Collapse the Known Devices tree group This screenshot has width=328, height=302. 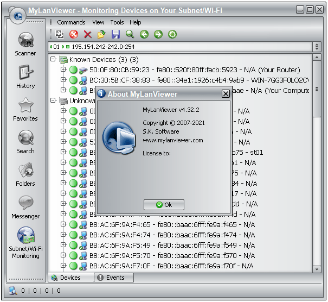53,59
